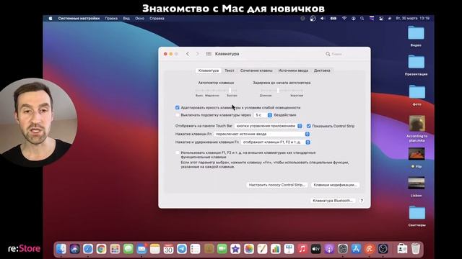Open the Trash in the Dock

pyautogui.click(x=416, y=249)
